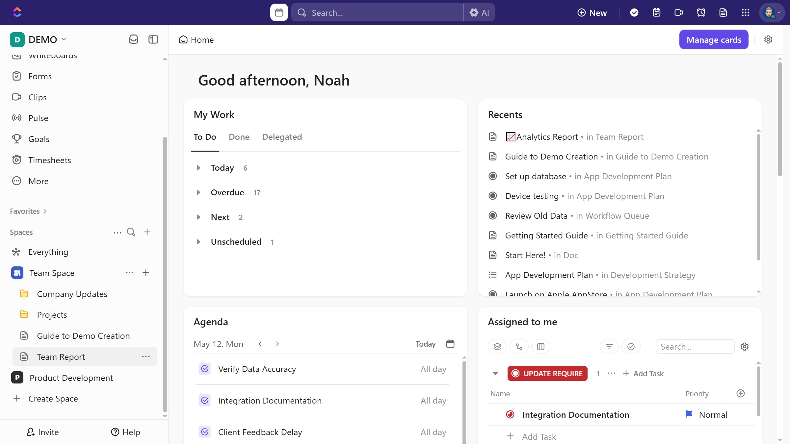Open the Agenda calendar picker icon
The width and height of the screenshot is (790, 444).
(450, 344)
